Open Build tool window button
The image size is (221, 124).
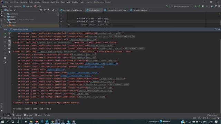(47, 115)
